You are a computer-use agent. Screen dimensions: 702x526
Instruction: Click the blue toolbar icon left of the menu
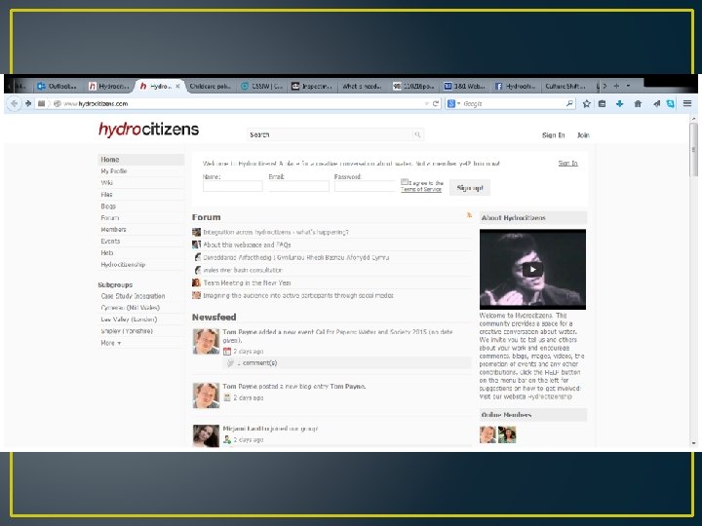pyautogui.click(x=670, y=103)
